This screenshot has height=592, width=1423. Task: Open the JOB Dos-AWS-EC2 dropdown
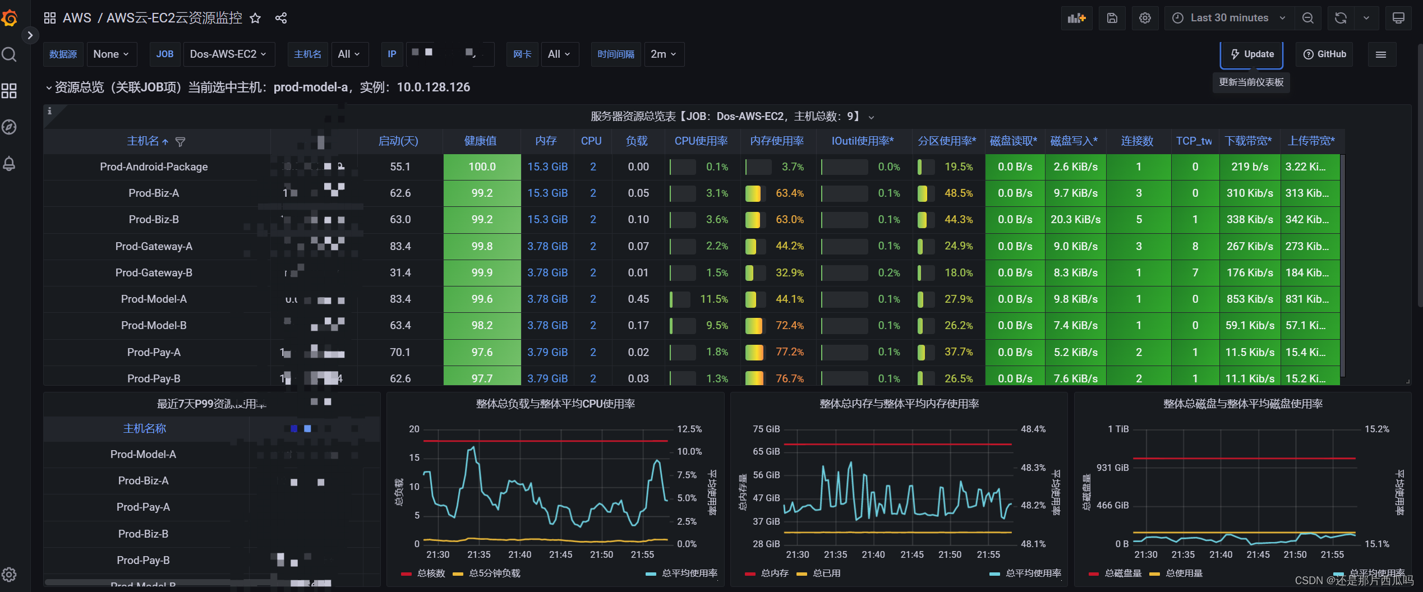click(228, 54)
